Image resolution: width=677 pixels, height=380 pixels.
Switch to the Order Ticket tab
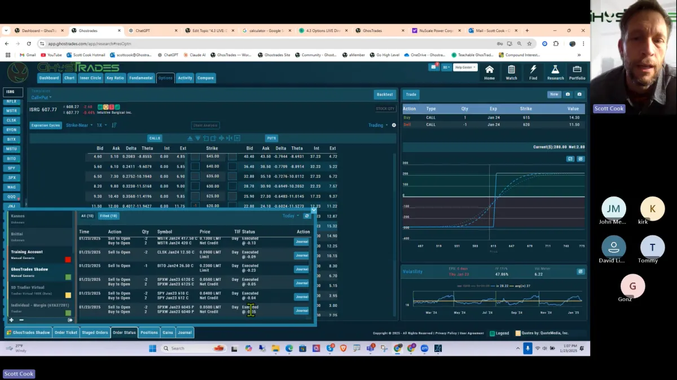coord(66,333)
